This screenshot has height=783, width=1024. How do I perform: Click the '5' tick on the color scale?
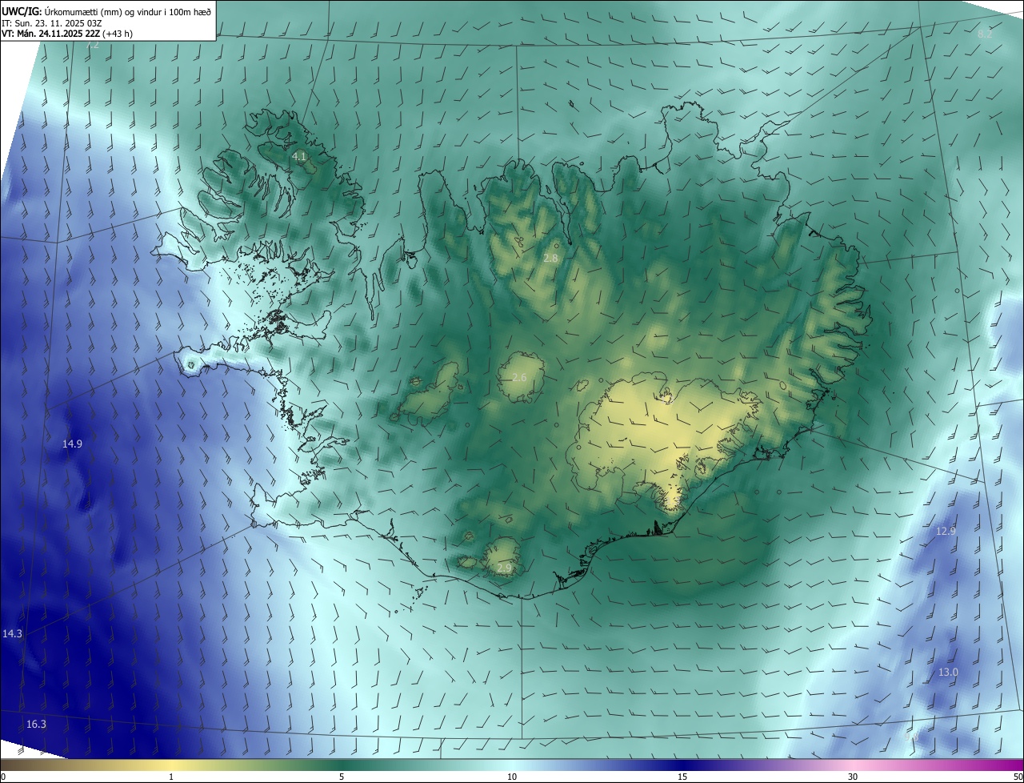342,777
